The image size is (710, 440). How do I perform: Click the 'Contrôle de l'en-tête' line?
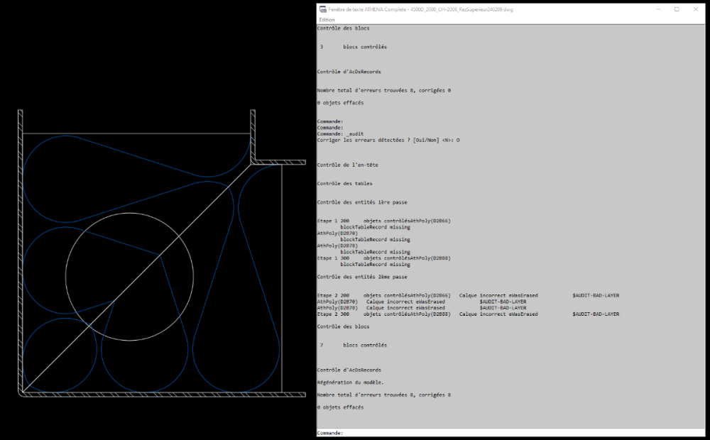point(347,165)
